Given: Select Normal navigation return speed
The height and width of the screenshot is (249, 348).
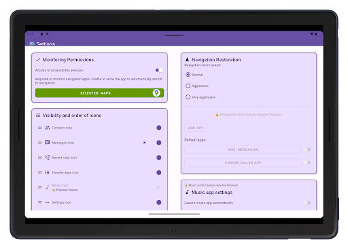Looking at the screenshot, I should tap(188, 74).
